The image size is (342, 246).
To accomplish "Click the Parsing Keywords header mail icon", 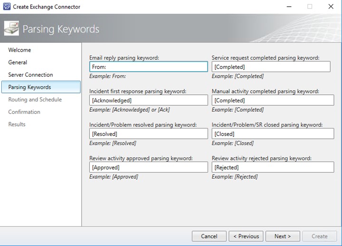I will coord(11,28).
